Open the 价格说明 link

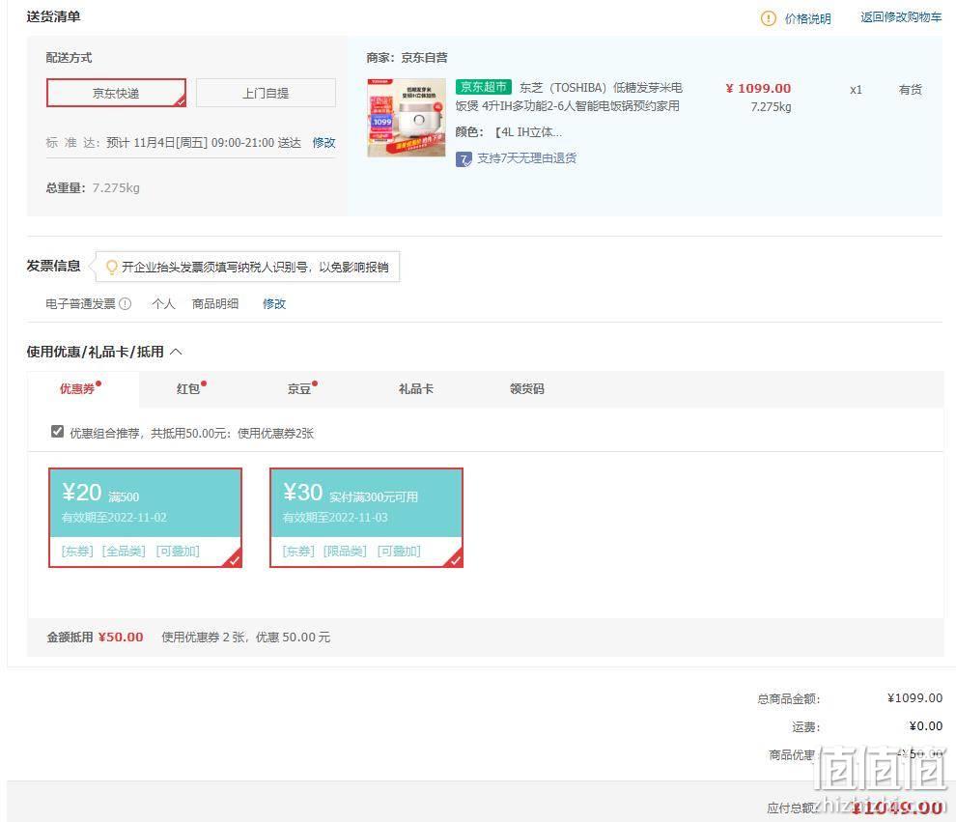click(808, 18)
